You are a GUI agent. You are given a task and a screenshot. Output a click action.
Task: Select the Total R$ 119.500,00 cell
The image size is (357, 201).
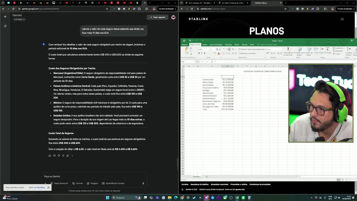pos(227,109)
